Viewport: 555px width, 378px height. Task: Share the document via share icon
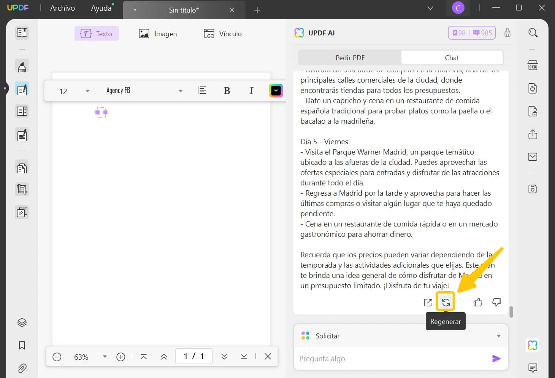(533, 134)
